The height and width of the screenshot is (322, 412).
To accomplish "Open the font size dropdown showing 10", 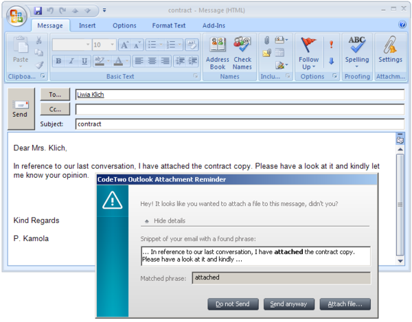I will click(112, 45).
